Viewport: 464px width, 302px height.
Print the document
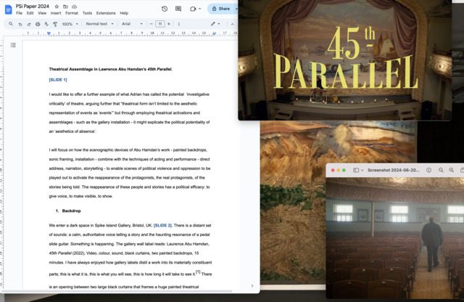coord(38,24)
